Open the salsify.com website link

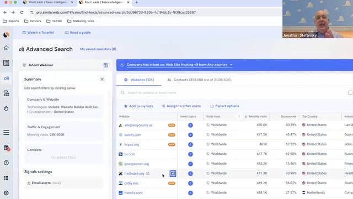[132, 135]
